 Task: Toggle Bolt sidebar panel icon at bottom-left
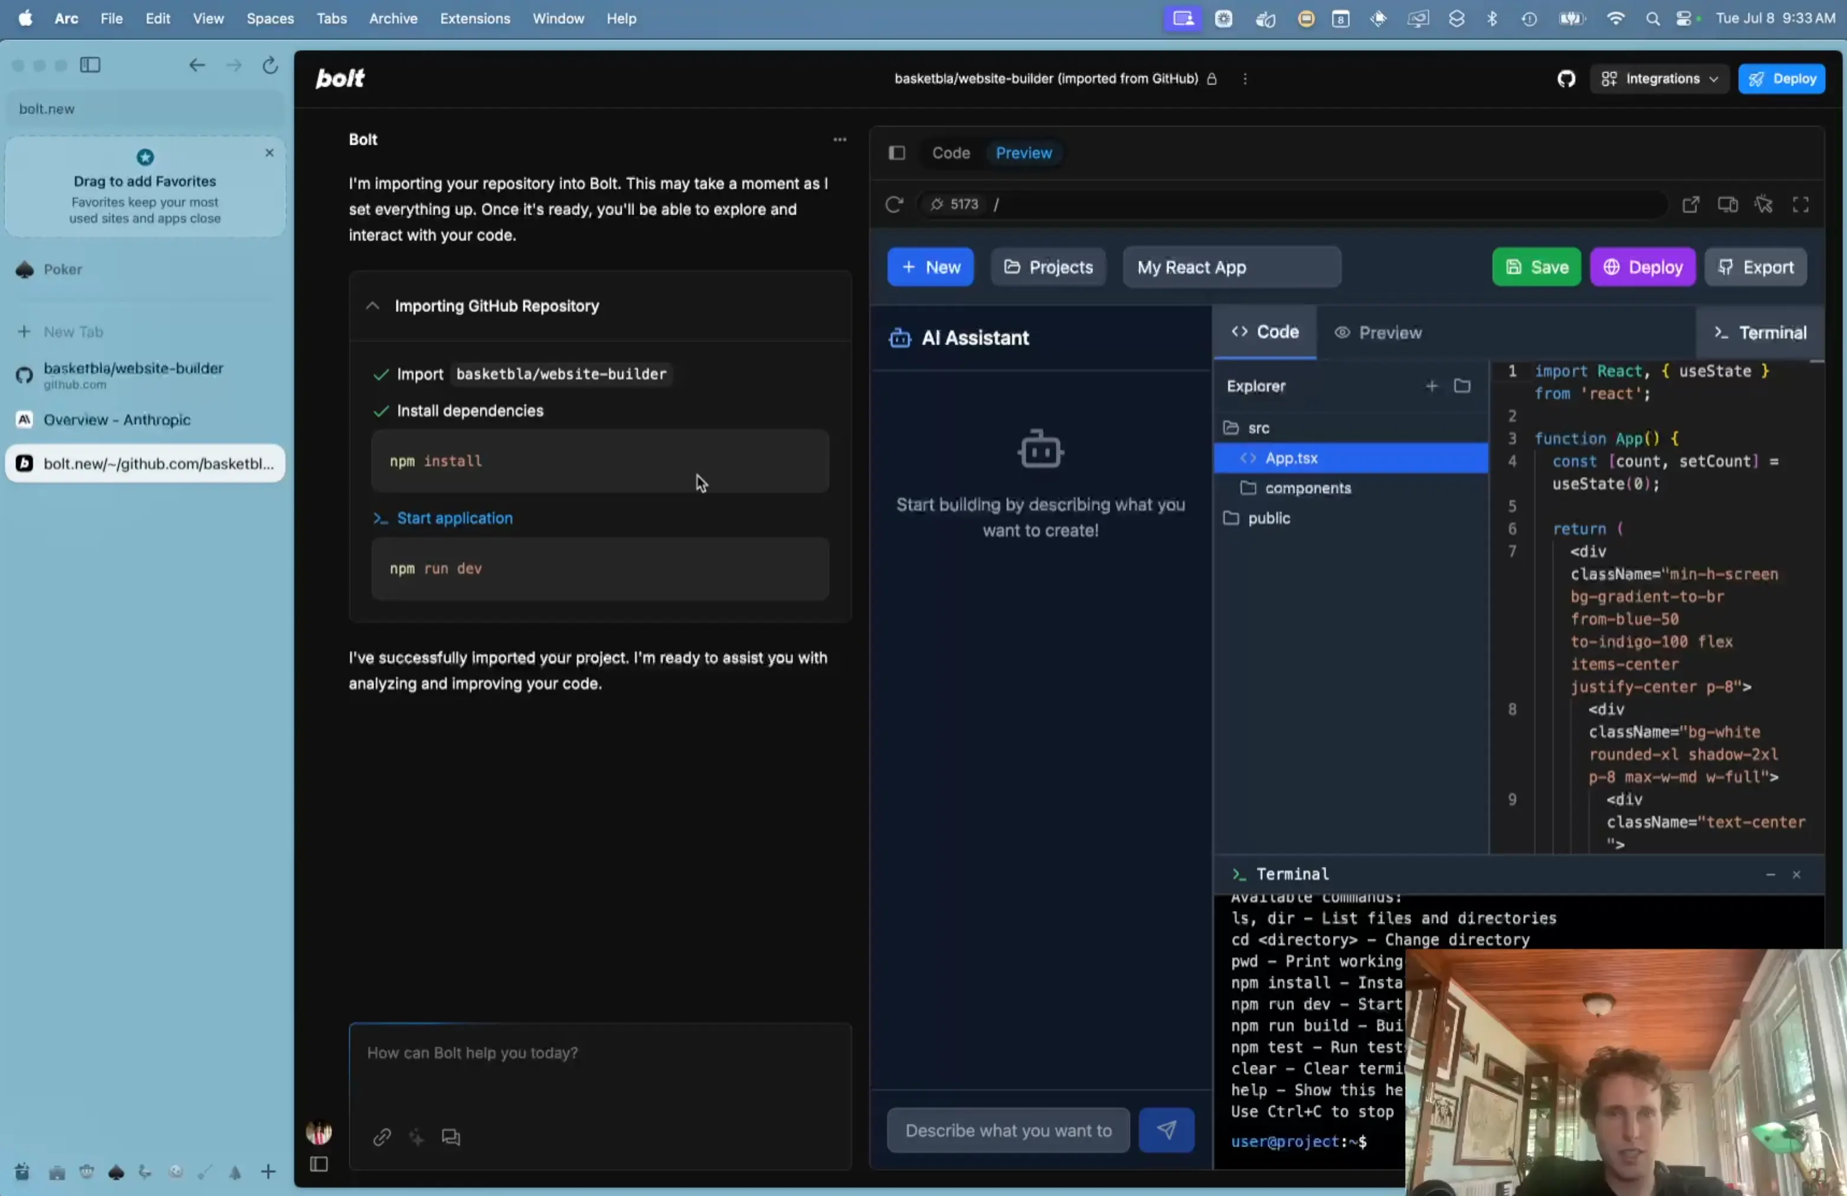pos(319,1164)
